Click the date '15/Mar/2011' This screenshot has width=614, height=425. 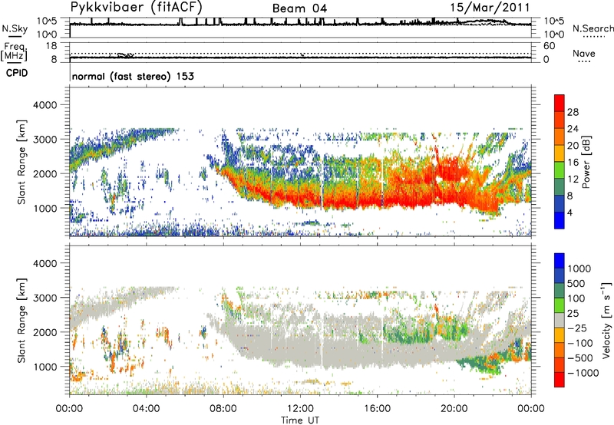click(x=490, y=8)
